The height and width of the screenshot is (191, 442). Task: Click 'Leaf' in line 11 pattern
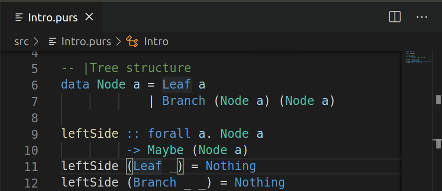pyautogui.click(x=148, y=166)
